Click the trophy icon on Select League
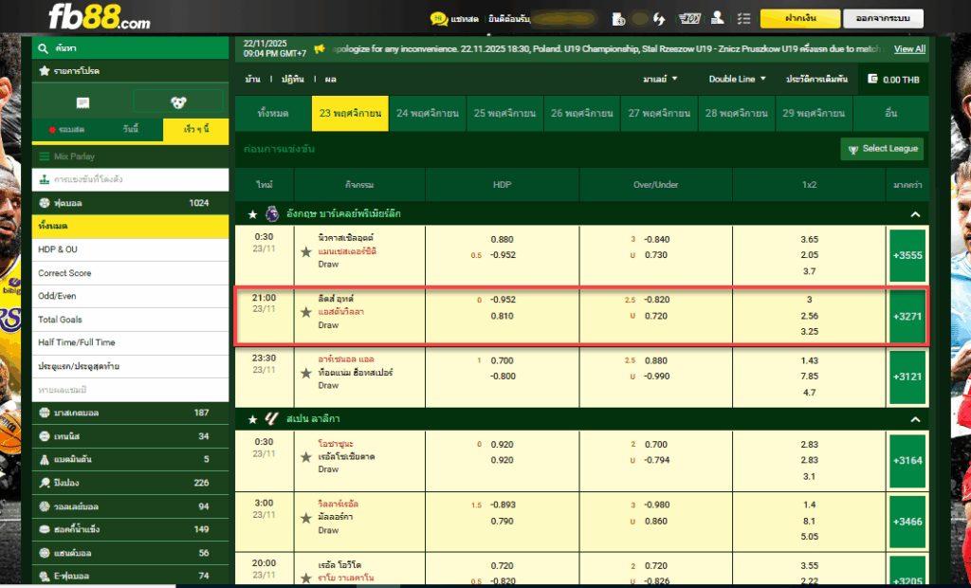 (x=852, y=149)
